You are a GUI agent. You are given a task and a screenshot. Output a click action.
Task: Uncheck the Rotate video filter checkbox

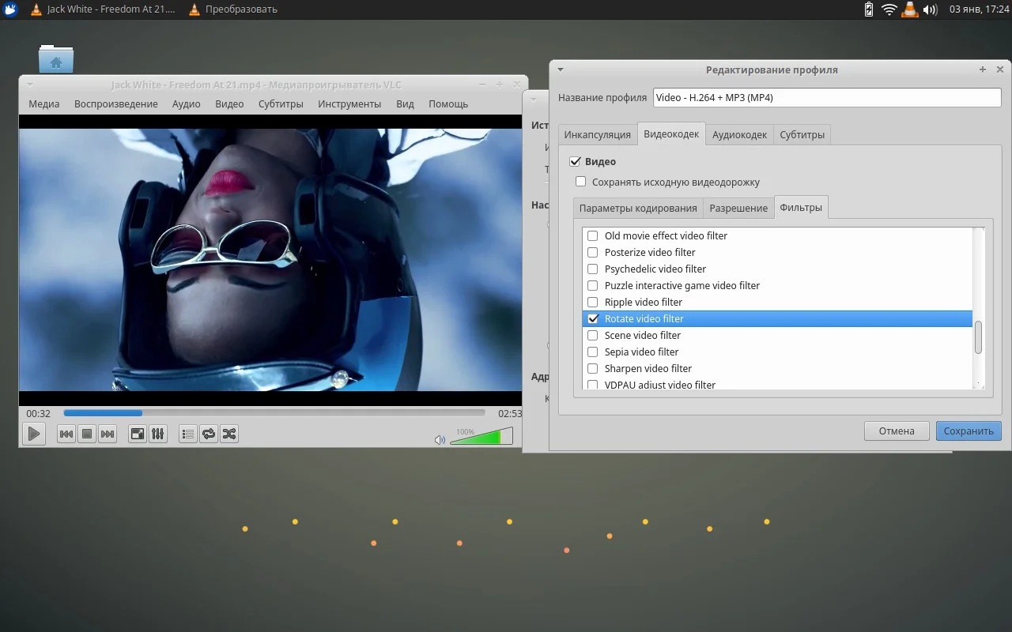point(593,318)
